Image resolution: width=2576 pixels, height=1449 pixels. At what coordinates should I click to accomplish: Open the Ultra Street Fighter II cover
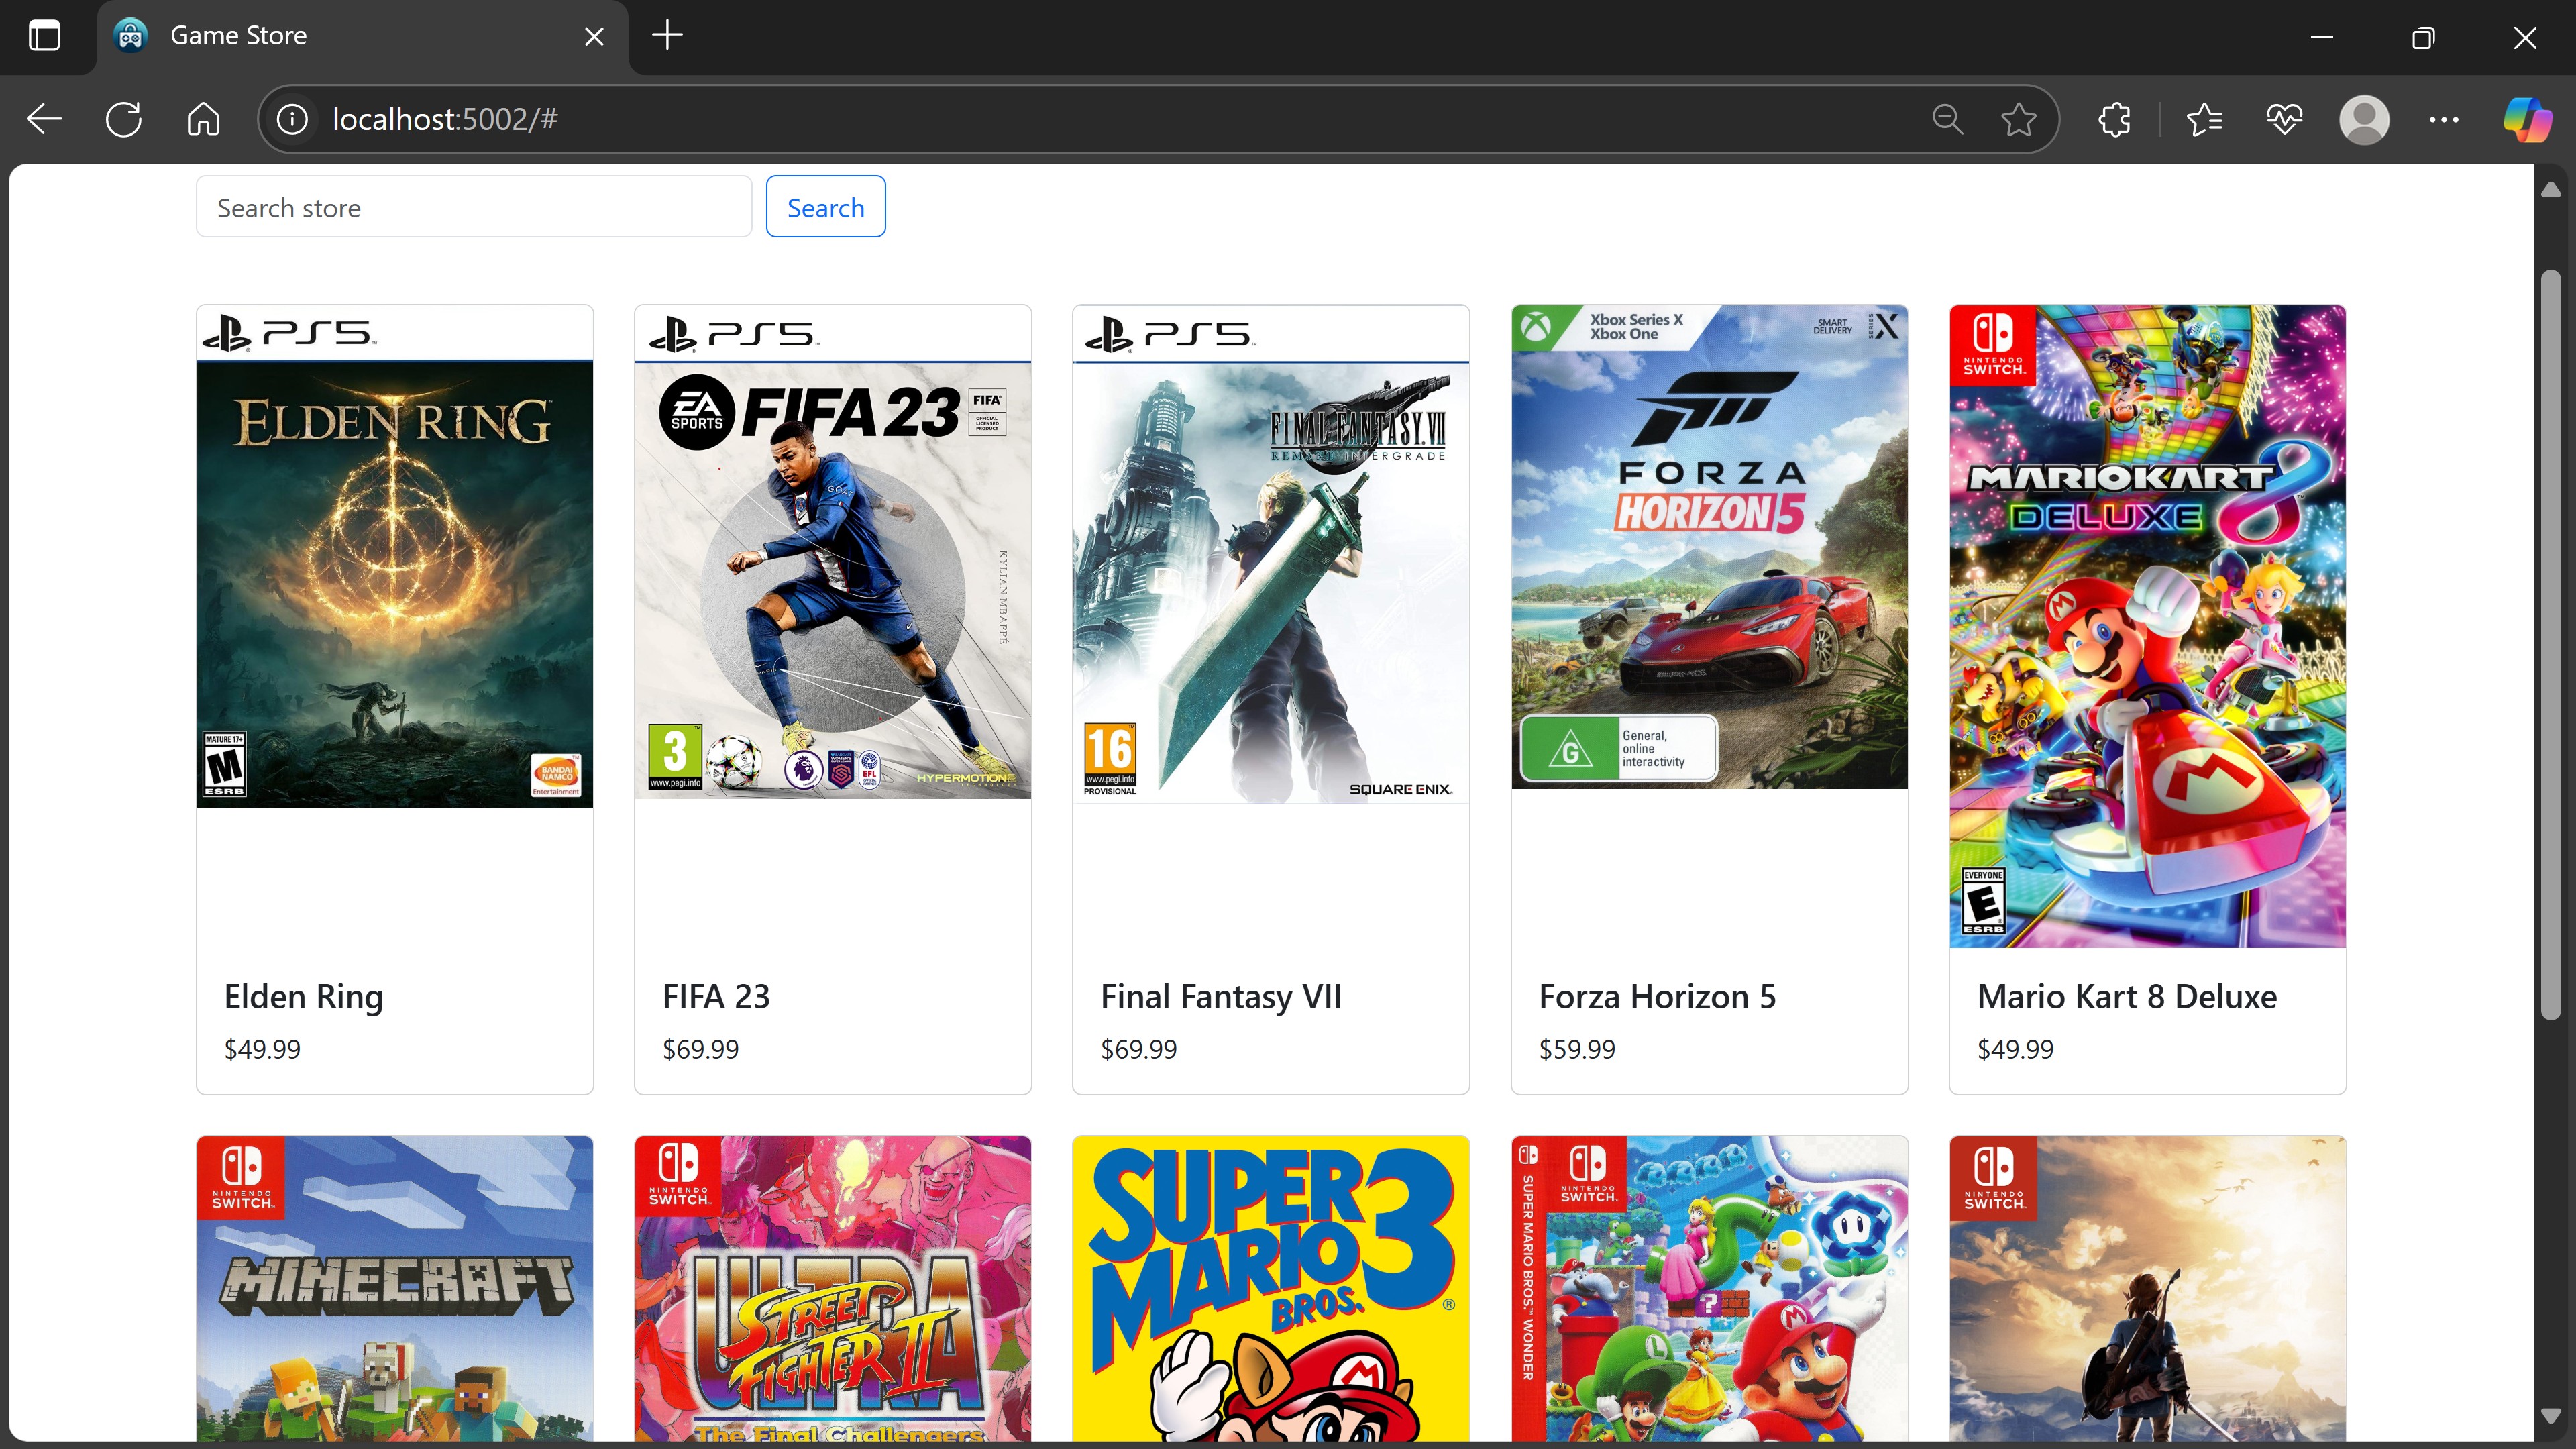[833, 1288]
